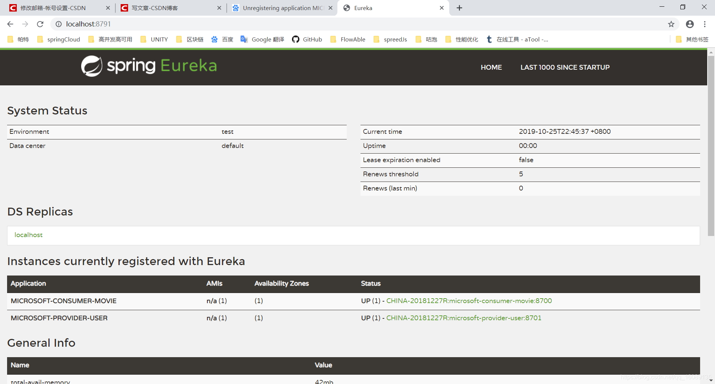Image resolution: width=715 pixels, height=384 pixels.
Task: Restore down the Chrome window
Action: 683,7
